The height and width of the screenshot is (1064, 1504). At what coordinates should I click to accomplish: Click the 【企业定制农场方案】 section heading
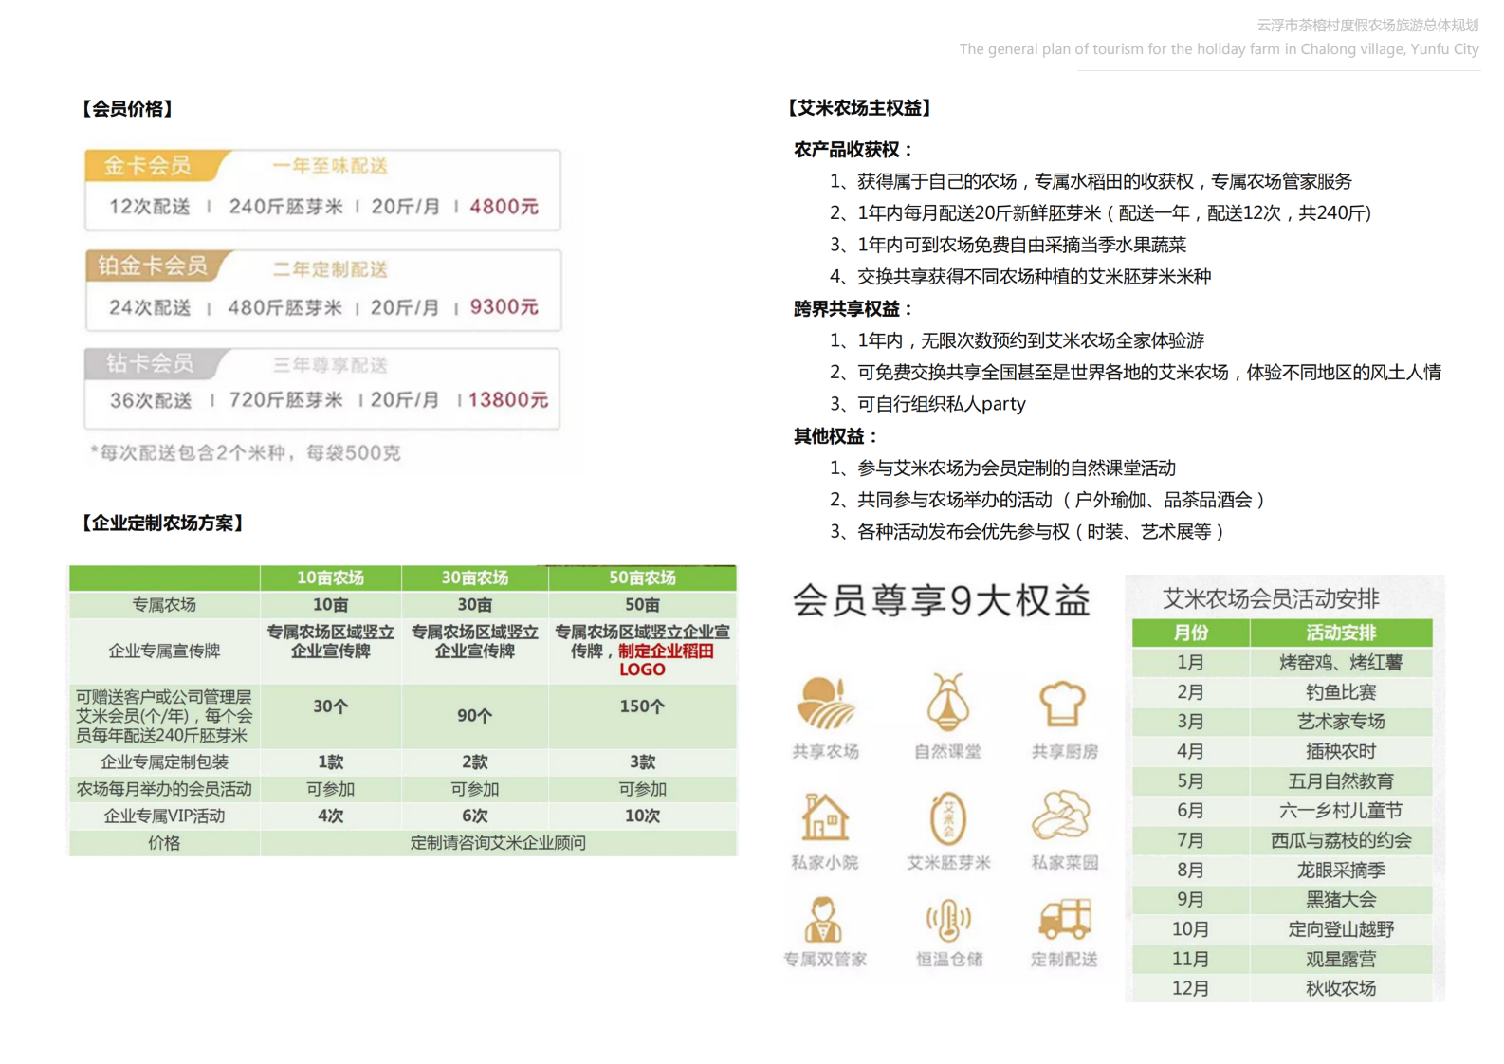(163, 523)
